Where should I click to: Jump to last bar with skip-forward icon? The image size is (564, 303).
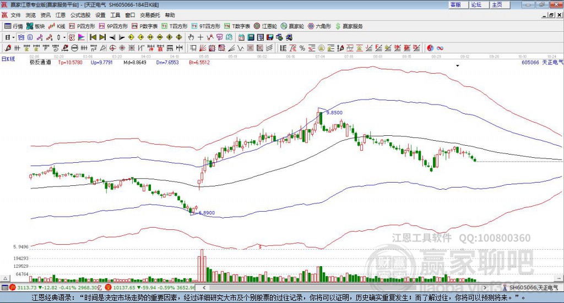tap(102, 37)
